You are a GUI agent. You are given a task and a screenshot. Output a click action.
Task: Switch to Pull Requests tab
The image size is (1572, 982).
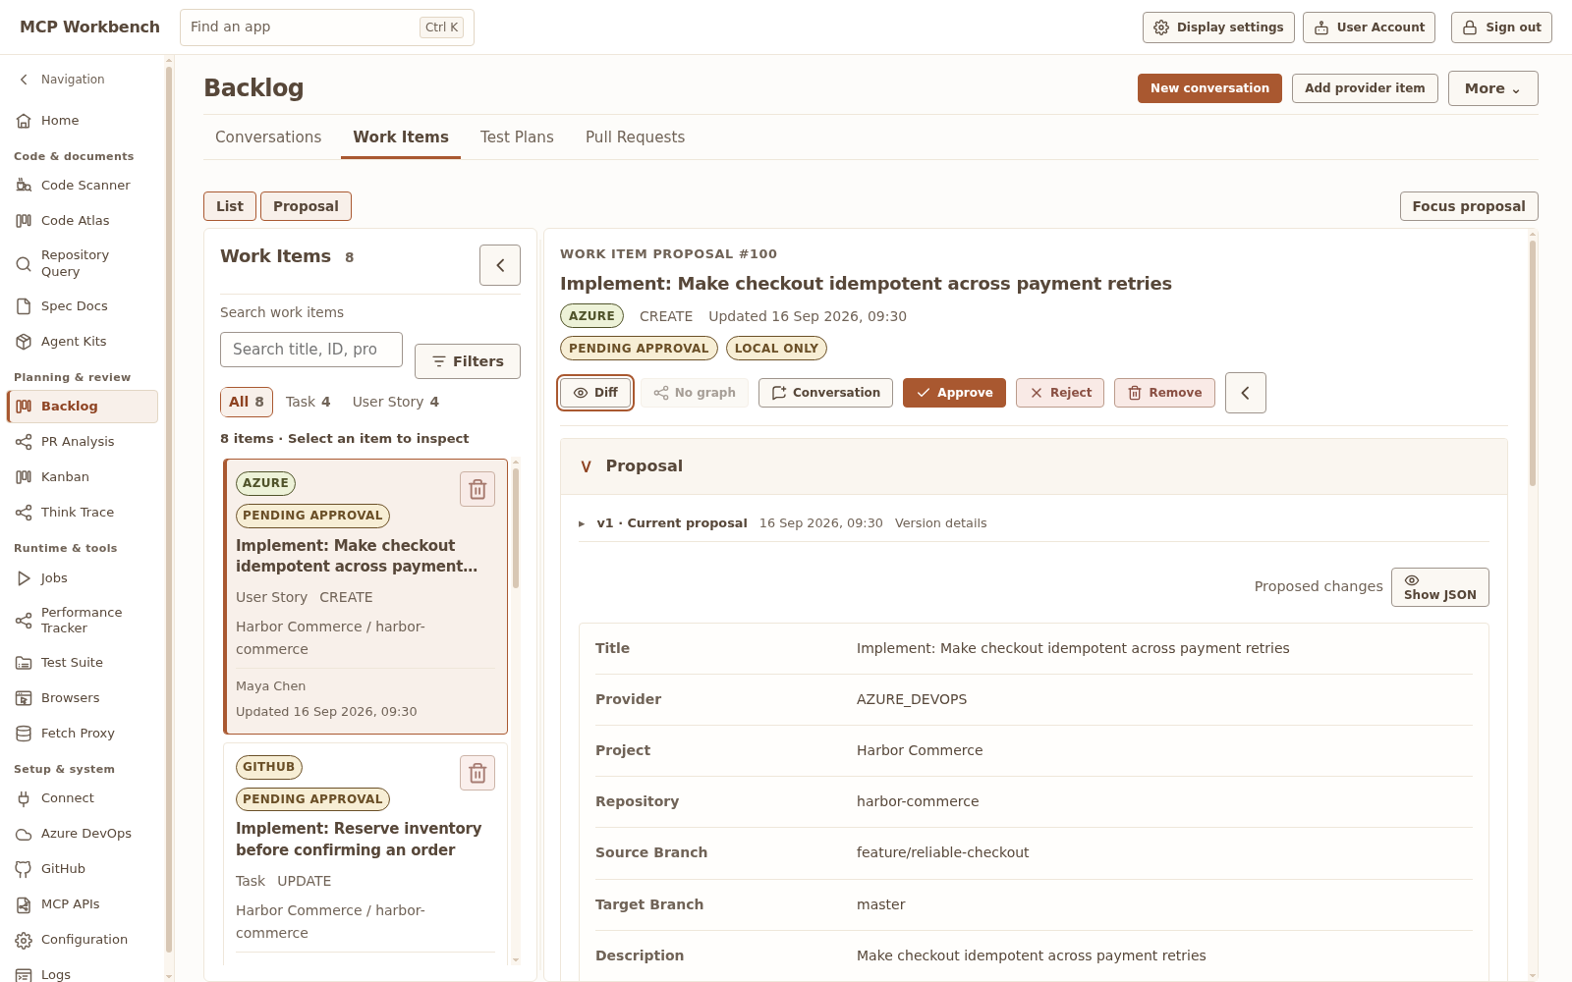pos(635,137)
